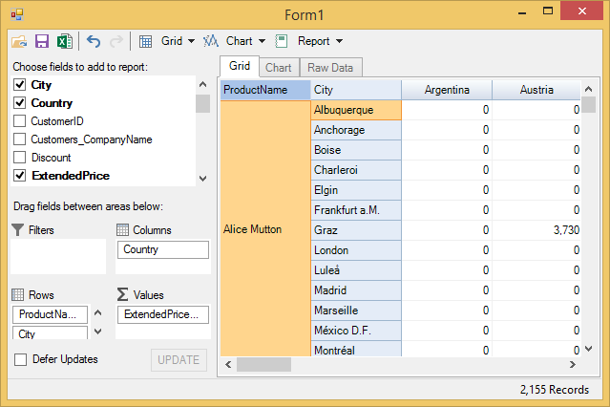Open the Report dropdown arrow
This screenshot has height=407, width=610.
pos(339,42)
